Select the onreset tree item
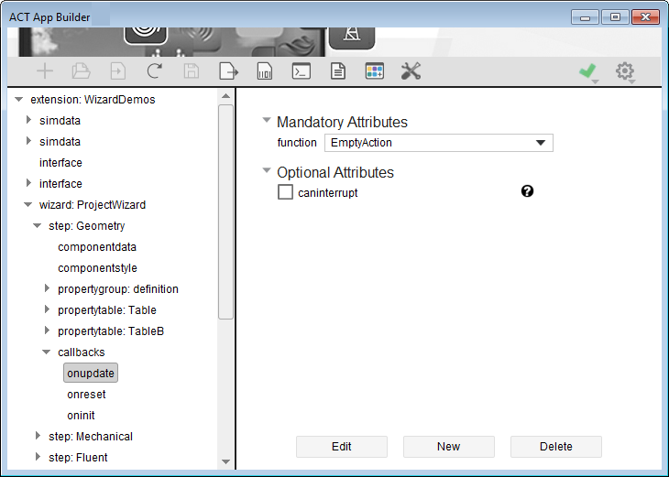 [86, 395]
